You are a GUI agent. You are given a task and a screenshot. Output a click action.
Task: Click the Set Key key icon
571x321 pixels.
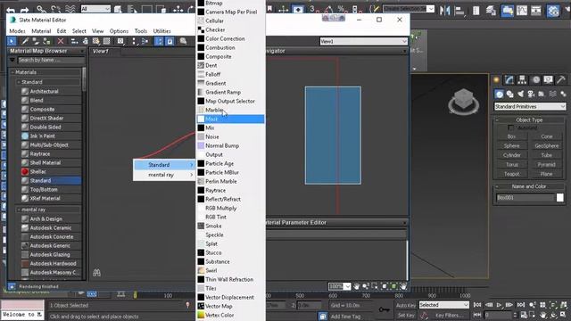click(x=384, y=309)
